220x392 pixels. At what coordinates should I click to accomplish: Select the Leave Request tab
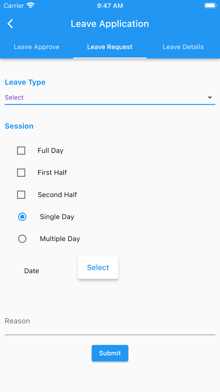(110, 47)
